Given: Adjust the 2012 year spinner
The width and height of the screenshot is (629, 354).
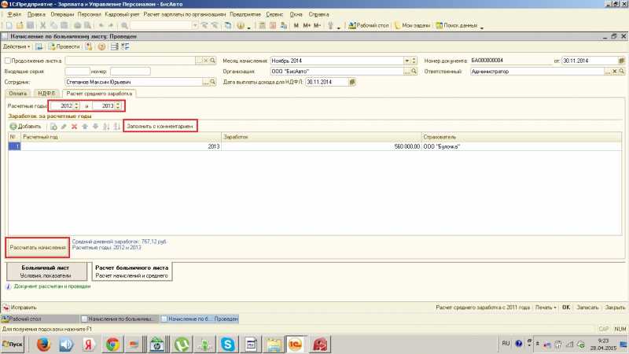Looking at the screenshot, I should 76,106.
